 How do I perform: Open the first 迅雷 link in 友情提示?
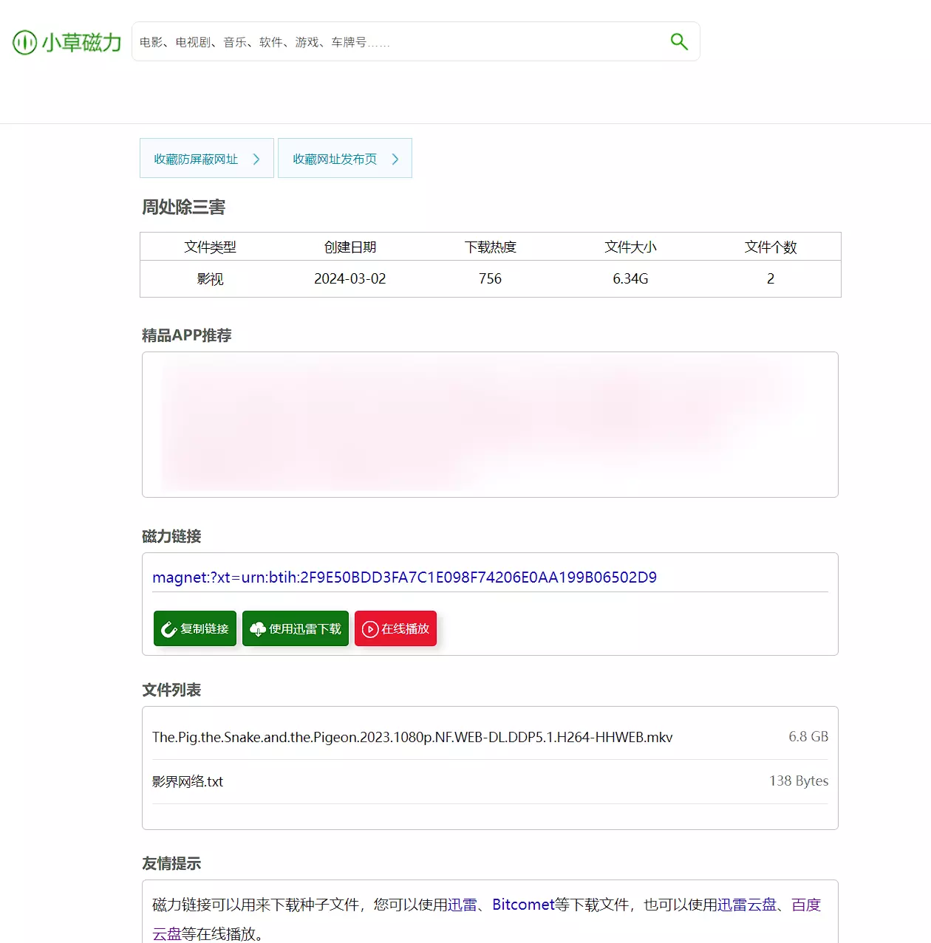pos(463,905)
